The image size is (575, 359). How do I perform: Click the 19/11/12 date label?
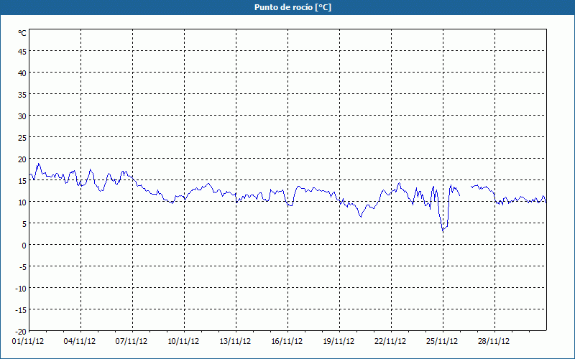click(339, 342)
